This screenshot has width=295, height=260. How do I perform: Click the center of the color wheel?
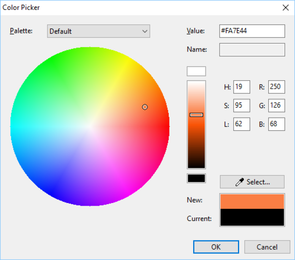[90, 126]
